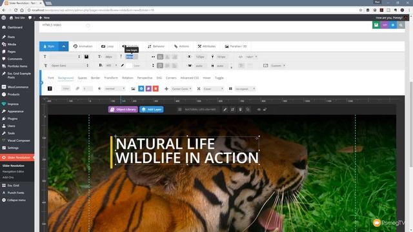This screenshot has width=413, height=232.
Task: Click the blue media library button
Action: pos(141,89)
